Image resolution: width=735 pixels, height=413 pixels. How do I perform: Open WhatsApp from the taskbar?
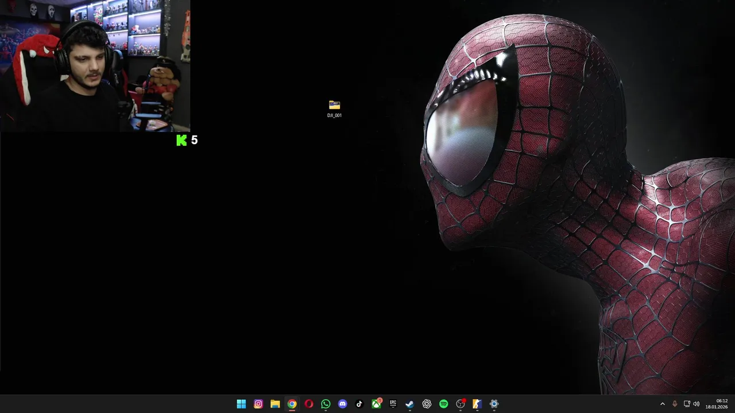tap(326, 404)
